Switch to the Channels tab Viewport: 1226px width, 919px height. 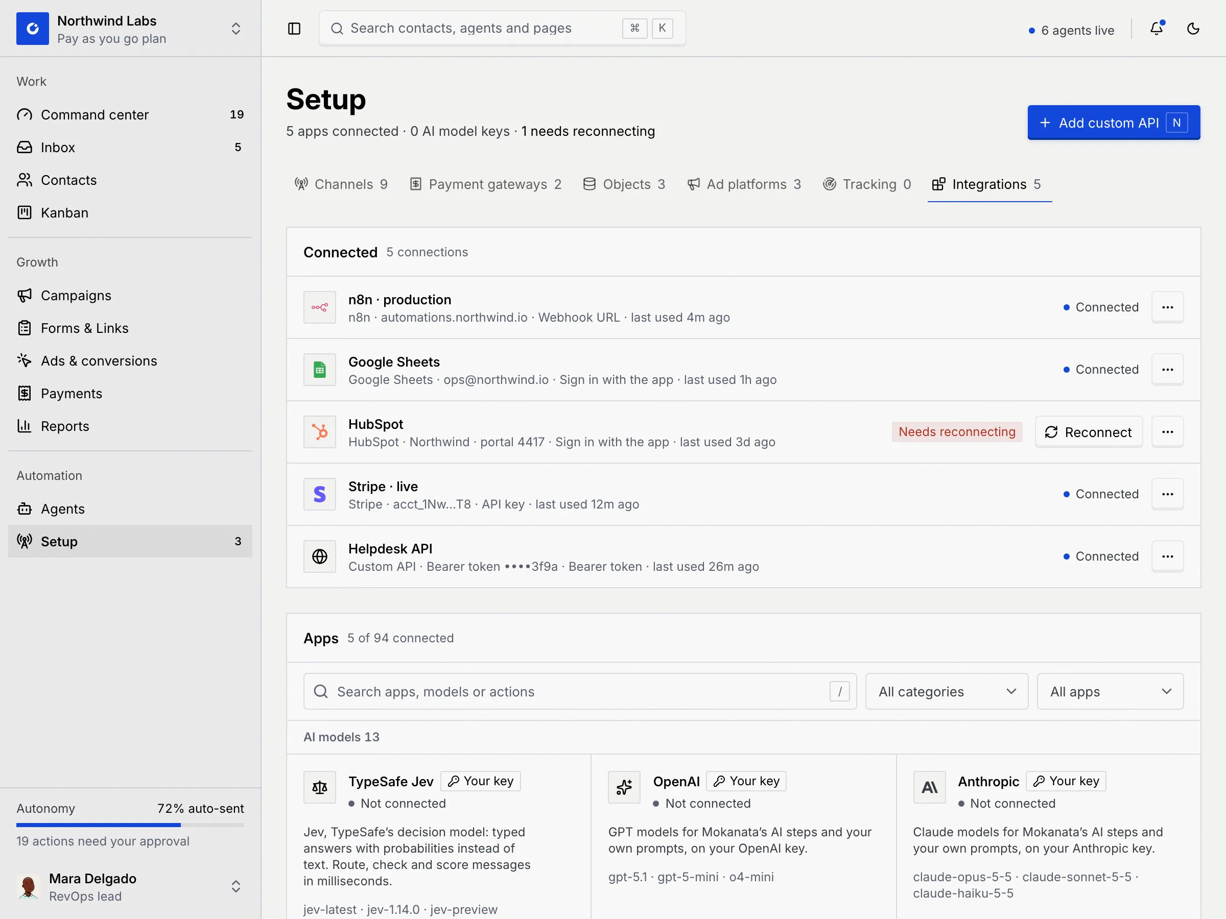[x=341, y=184]
